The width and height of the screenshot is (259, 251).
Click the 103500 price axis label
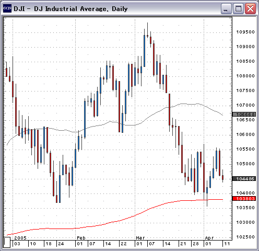(245, 208)
